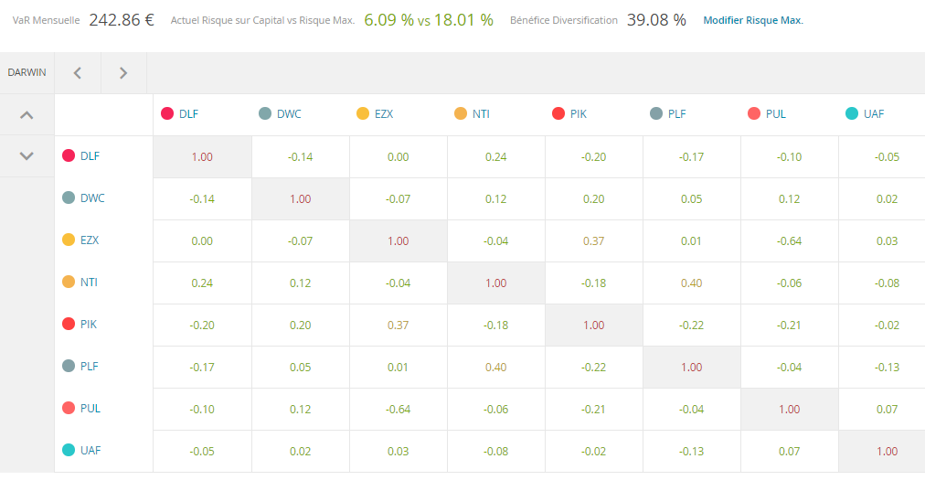
Task: Open the PLF row label link
Action: coord(89,367)
